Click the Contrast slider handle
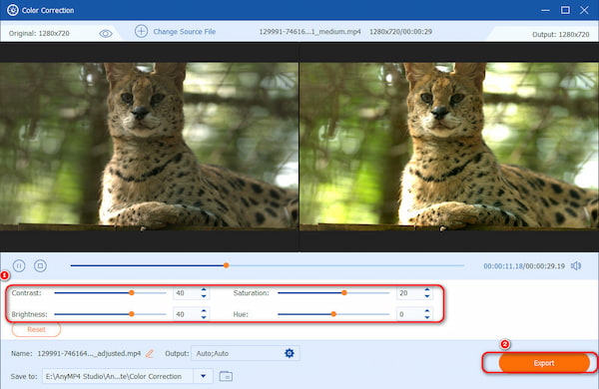The image size is (599, 389). [132, 293]
